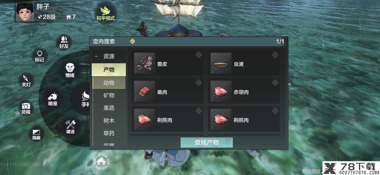Click the 查找产物 search button

tap(206, 143)
